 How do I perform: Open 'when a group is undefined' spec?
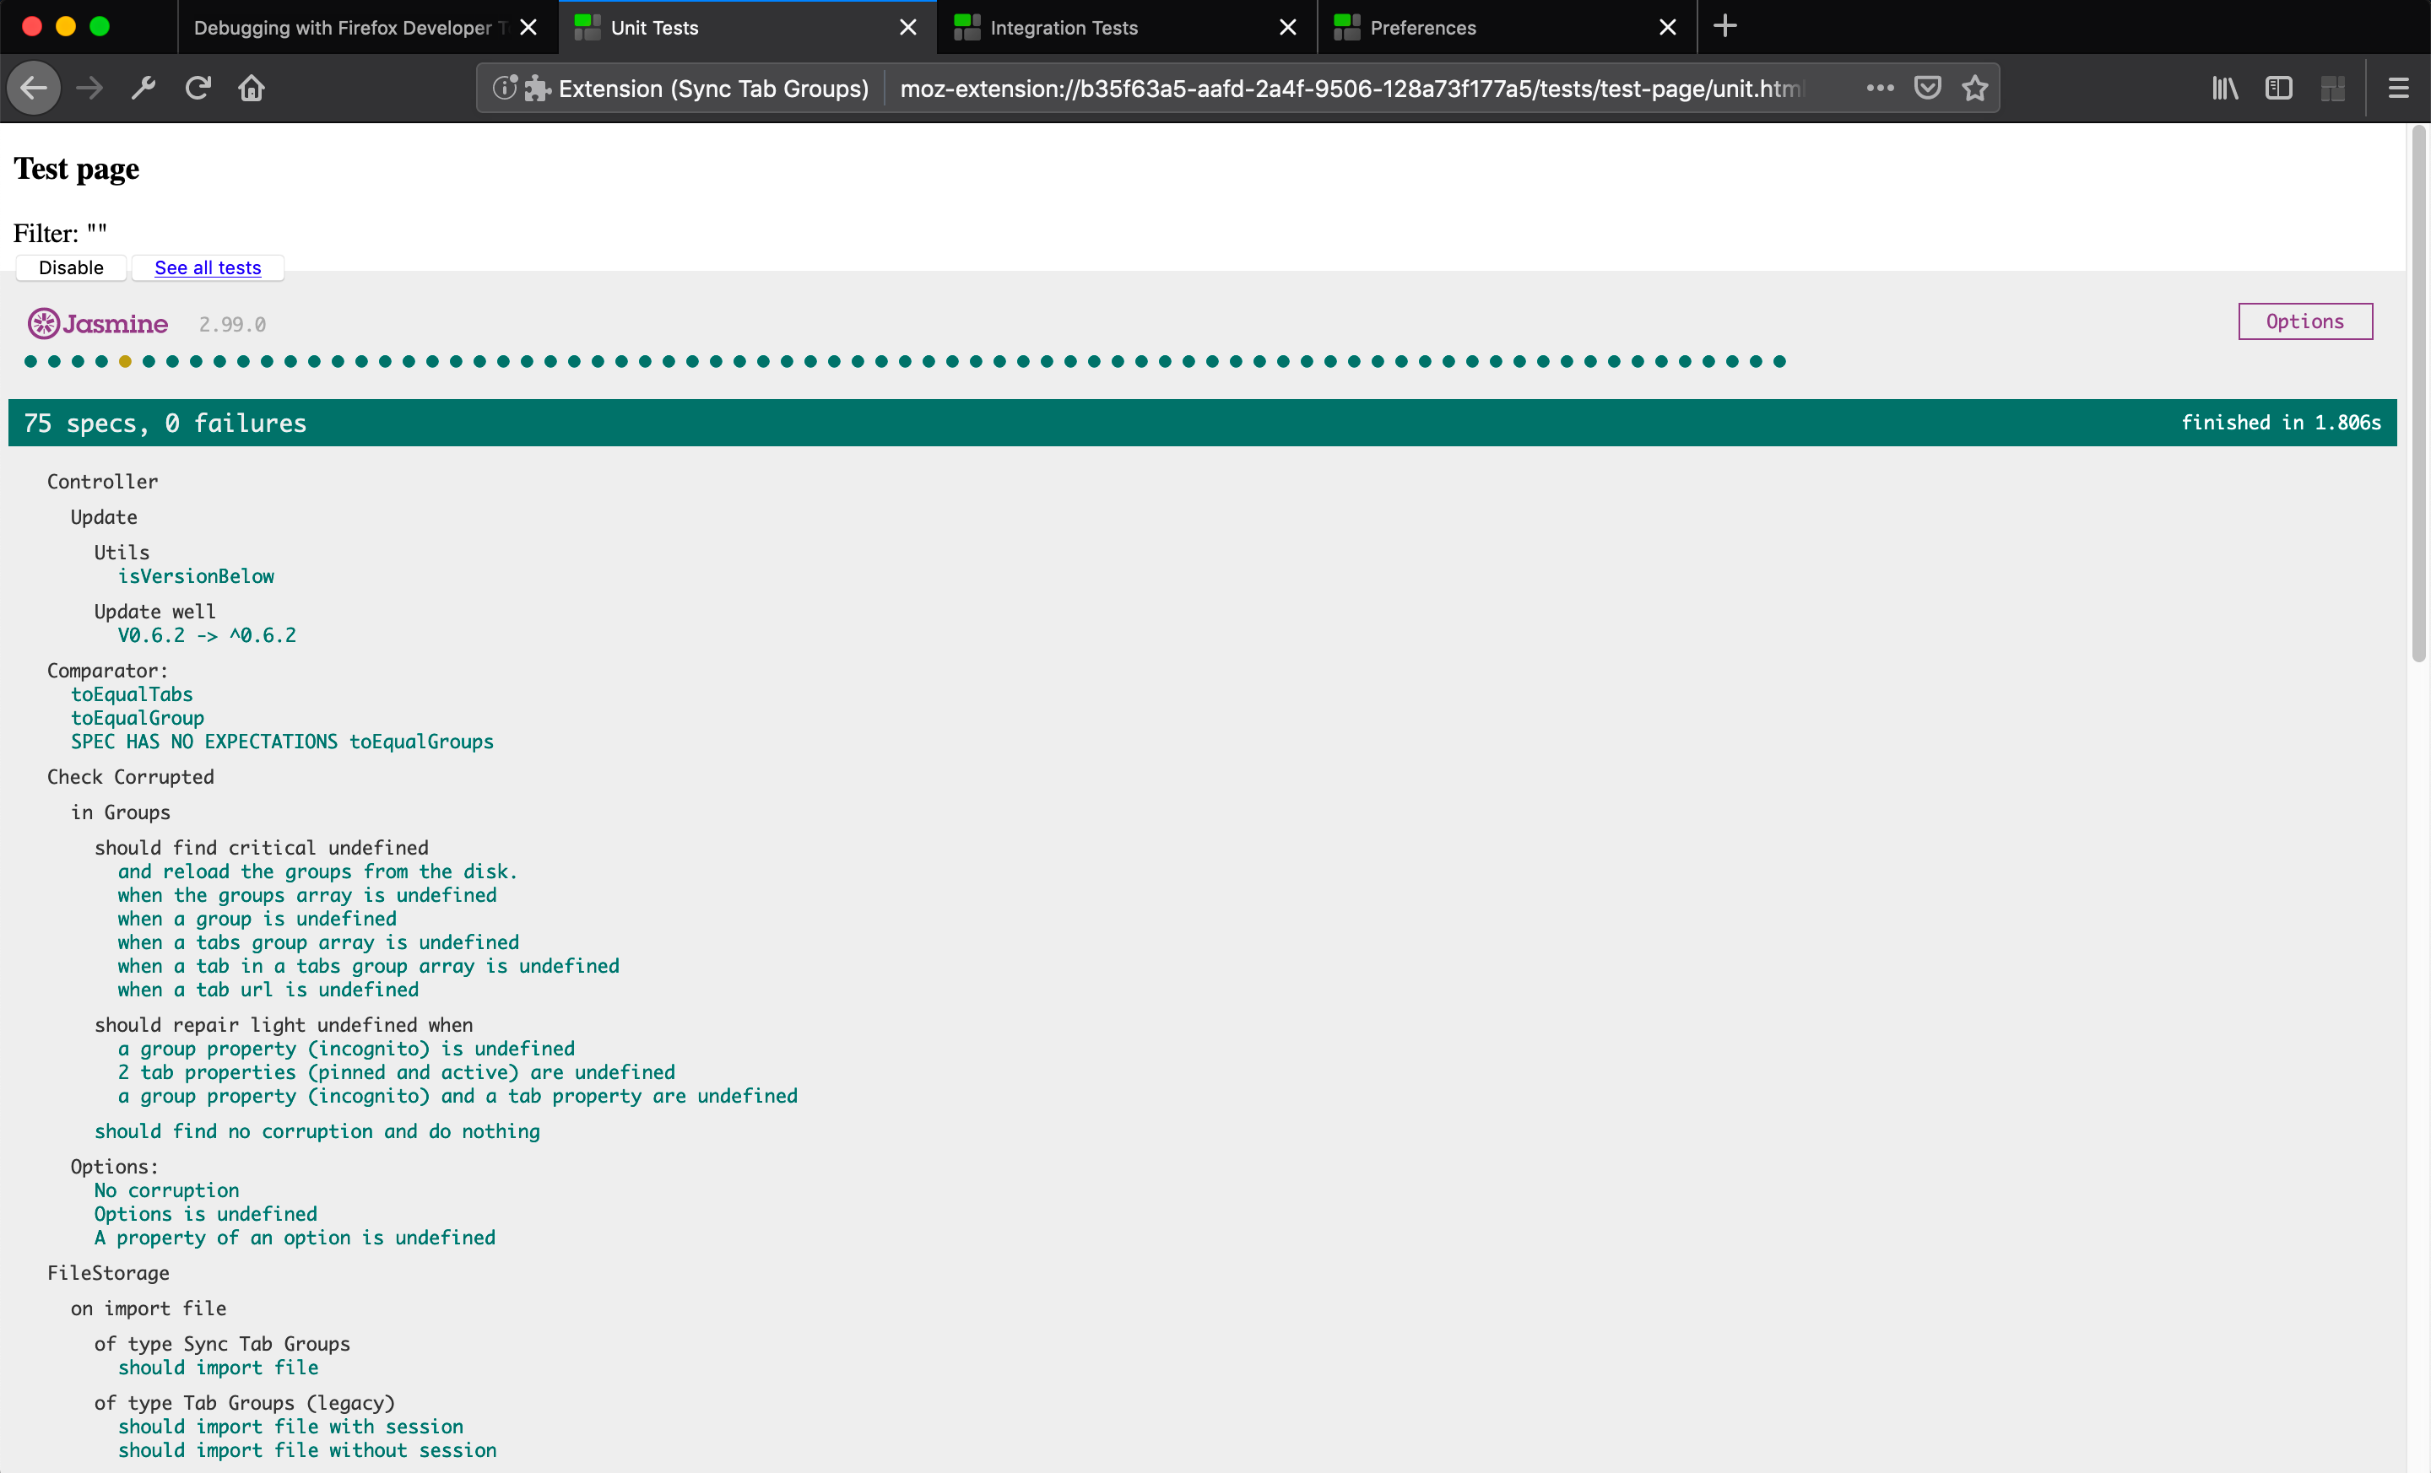point(257,920)
